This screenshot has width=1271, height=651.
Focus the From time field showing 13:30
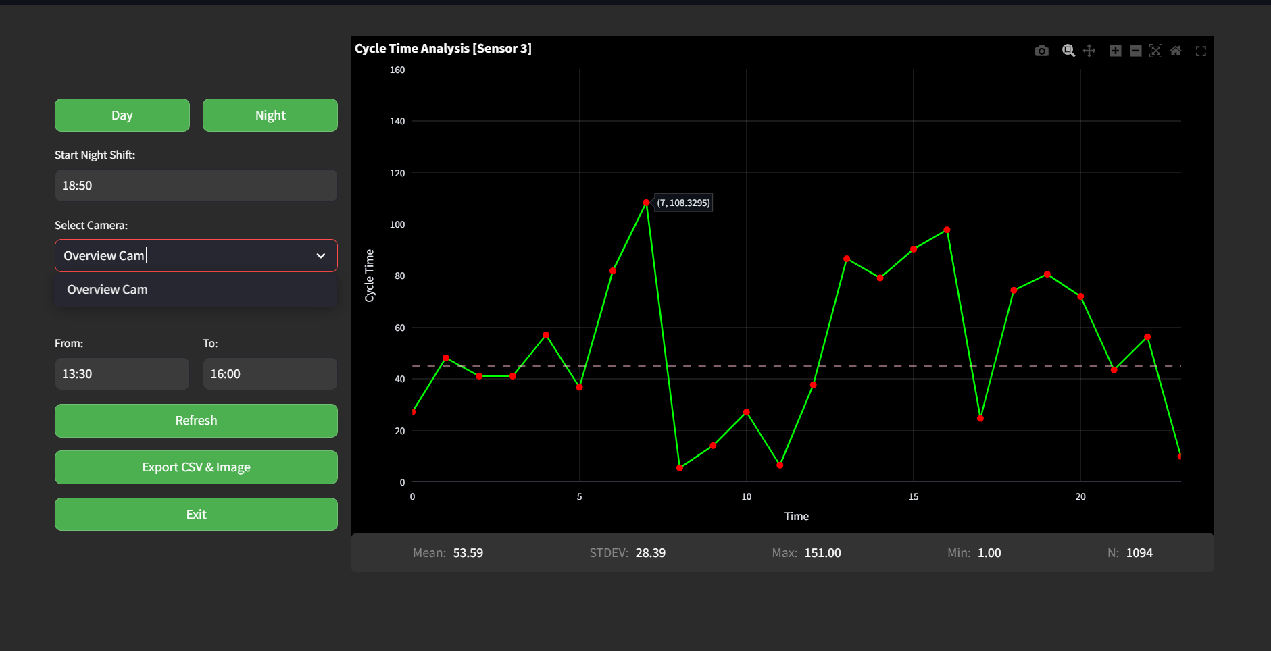point(122,374)
